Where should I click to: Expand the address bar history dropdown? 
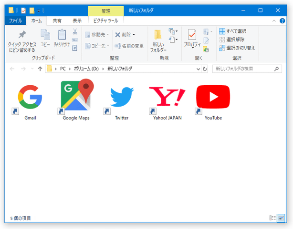tap(198, 69)
